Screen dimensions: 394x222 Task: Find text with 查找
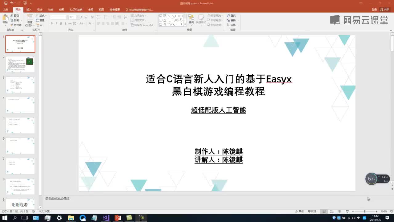tap(231, 15)
